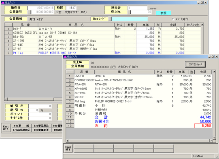Click the 仕入れ金 column header

193,25
